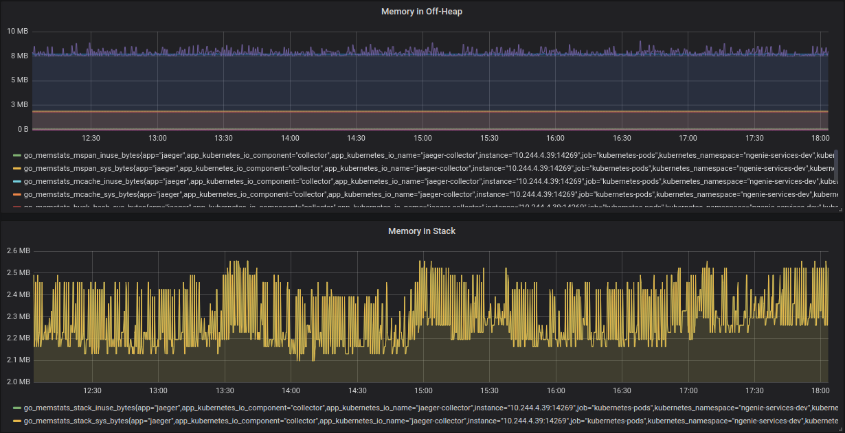Click the 15:30 time label in the Stack panel
The height and width of the screenshot is (433, 845).
pyautogui.click(x=489, y=390)
